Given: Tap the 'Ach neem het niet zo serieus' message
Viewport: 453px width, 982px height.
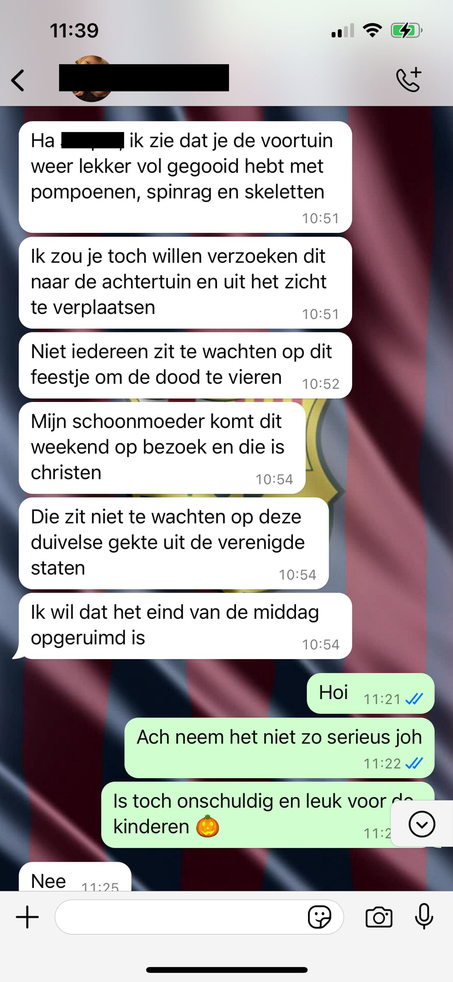Looking at the screenshot, I should coord(279,748).
